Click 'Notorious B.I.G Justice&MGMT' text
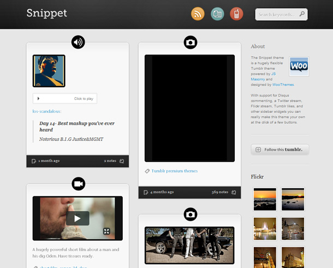Screen dimensions: 333x268 [x=71, y=139]
